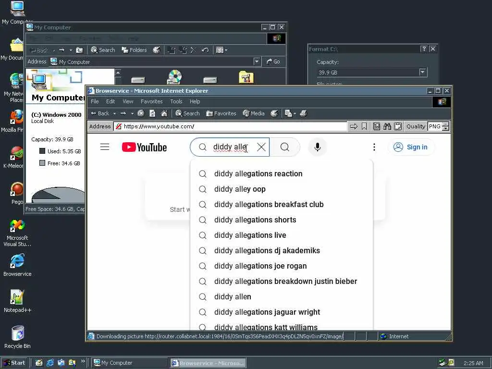Click the Internet Explorer address URL field
492x369 pixels.
(x=231, y=126)
